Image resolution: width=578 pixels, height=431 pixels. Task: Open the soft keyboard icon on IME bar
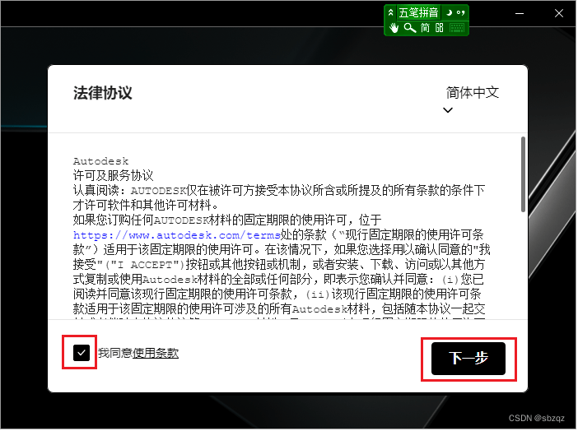click(459, 28)
